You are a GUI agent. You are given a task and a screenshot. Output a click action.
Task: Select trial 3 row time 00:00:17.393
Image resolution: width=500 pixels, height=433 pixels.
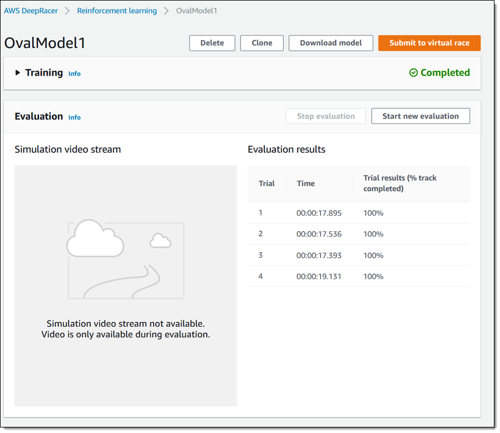coord(319,255)
